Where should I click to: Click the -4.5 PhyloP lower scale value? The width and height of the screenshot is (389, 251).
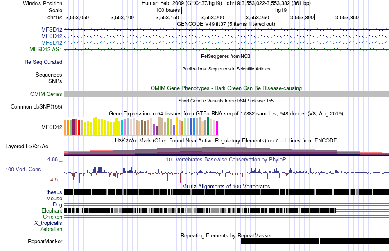pos(53,180)
